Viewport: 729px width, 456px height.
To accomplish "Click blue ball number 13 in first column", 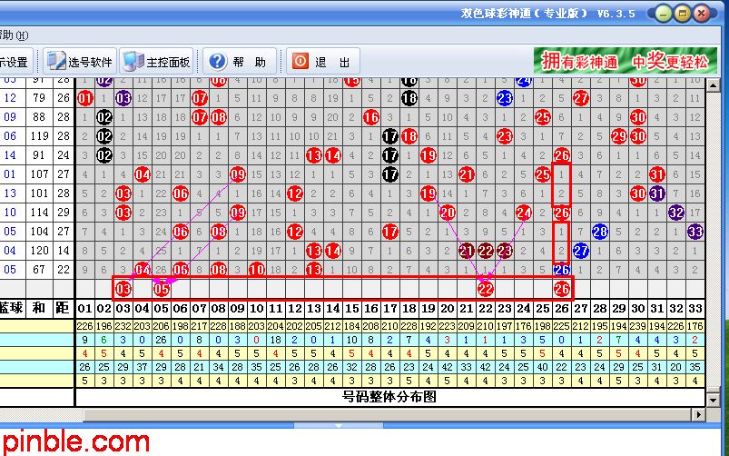I will [x=10, y=193].
